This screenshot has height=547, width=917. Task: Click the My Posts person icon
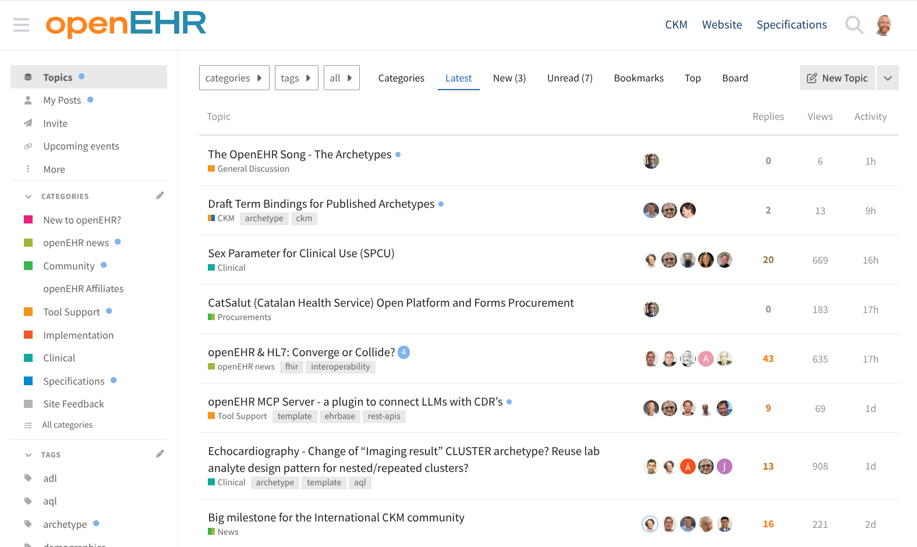pos(28,100)
